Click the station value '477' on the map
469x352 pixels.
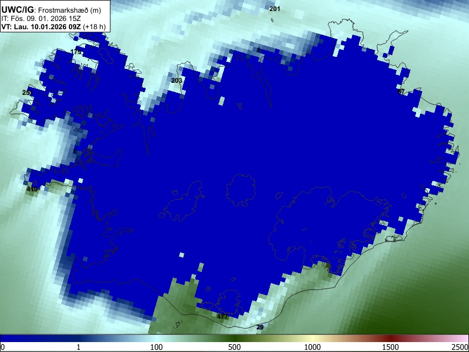tap(222, 317)
